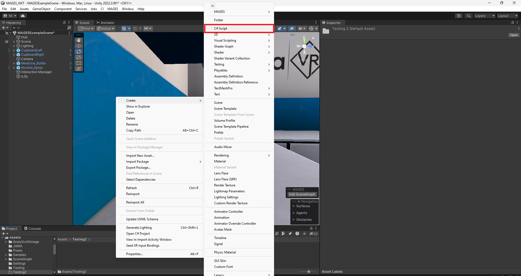Click the Open button in Inspector

click(x=514, y=35)
